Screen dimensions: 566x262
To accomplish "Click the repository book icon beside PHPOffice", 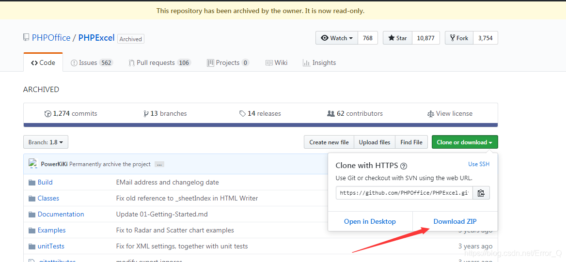I will pyautogui.click(x=26, y=37).
